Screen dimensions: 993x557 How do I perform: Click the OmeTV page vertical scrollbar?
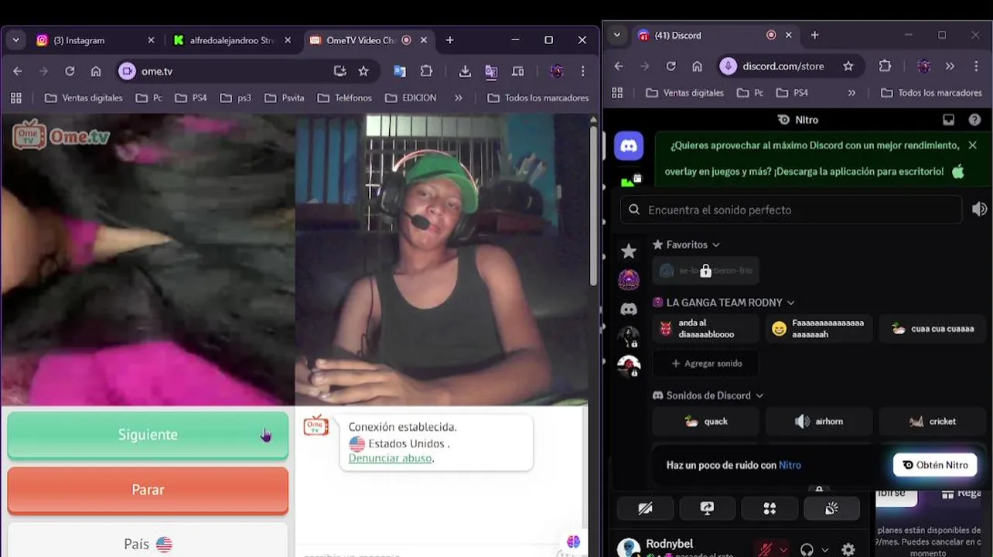click(x=593, y=205)
